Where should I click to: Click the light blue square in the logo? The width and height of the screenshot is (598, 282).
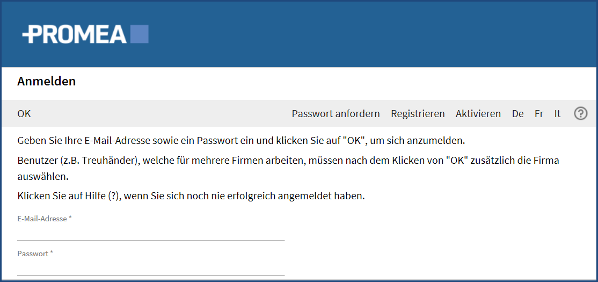click(x=139, y=34)
